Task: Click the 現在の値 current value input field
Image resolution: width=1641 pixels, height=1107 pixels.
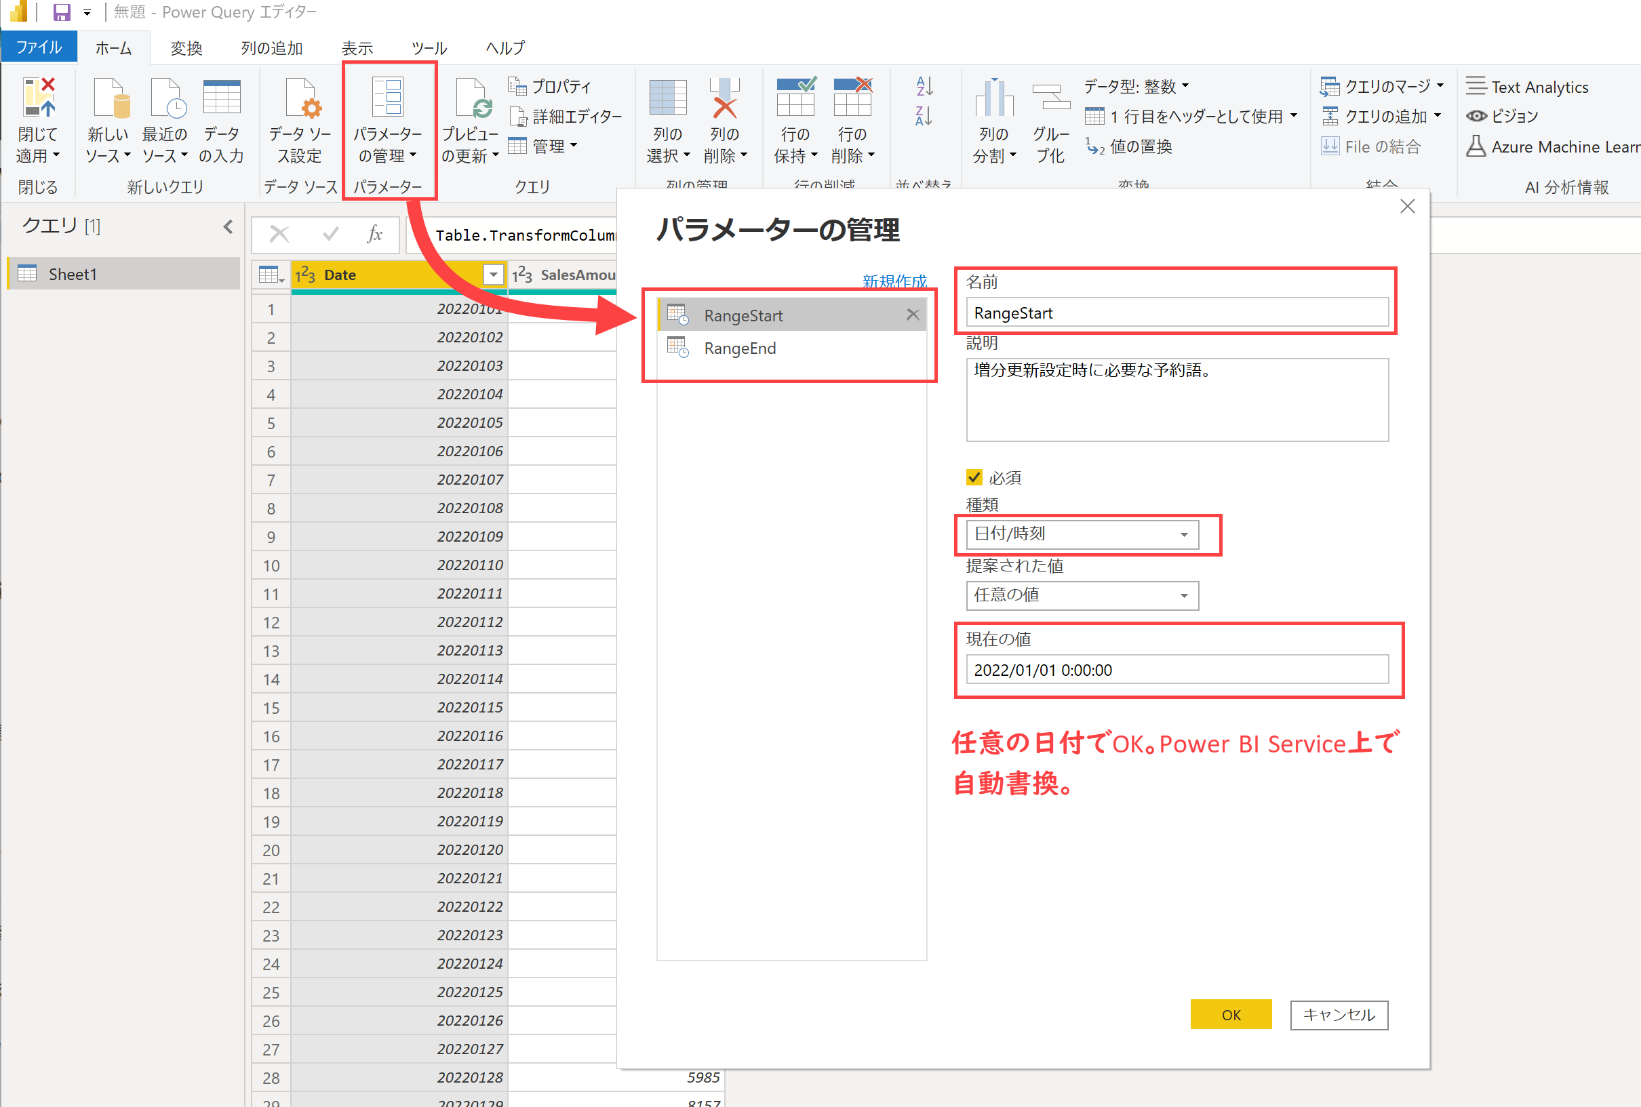Action: coord(1177,670)
